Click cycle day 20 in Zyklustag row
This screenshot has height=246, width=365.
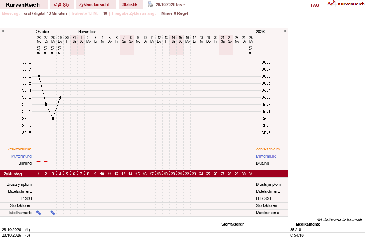click(x=173, y=174)
